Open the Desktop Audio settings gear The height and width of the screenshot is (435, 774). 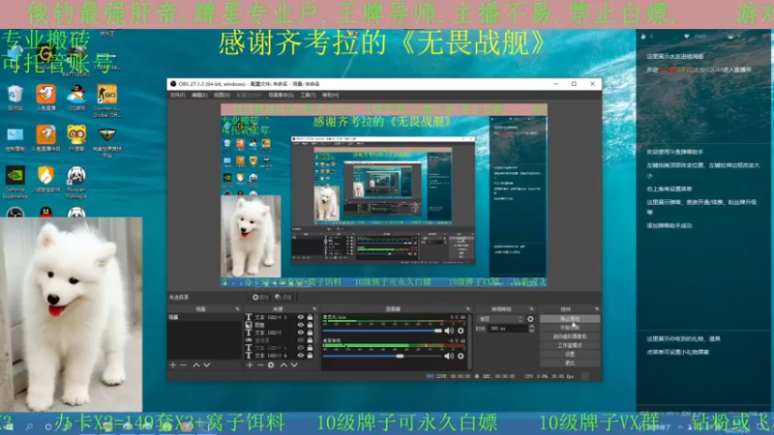(461, 356)
